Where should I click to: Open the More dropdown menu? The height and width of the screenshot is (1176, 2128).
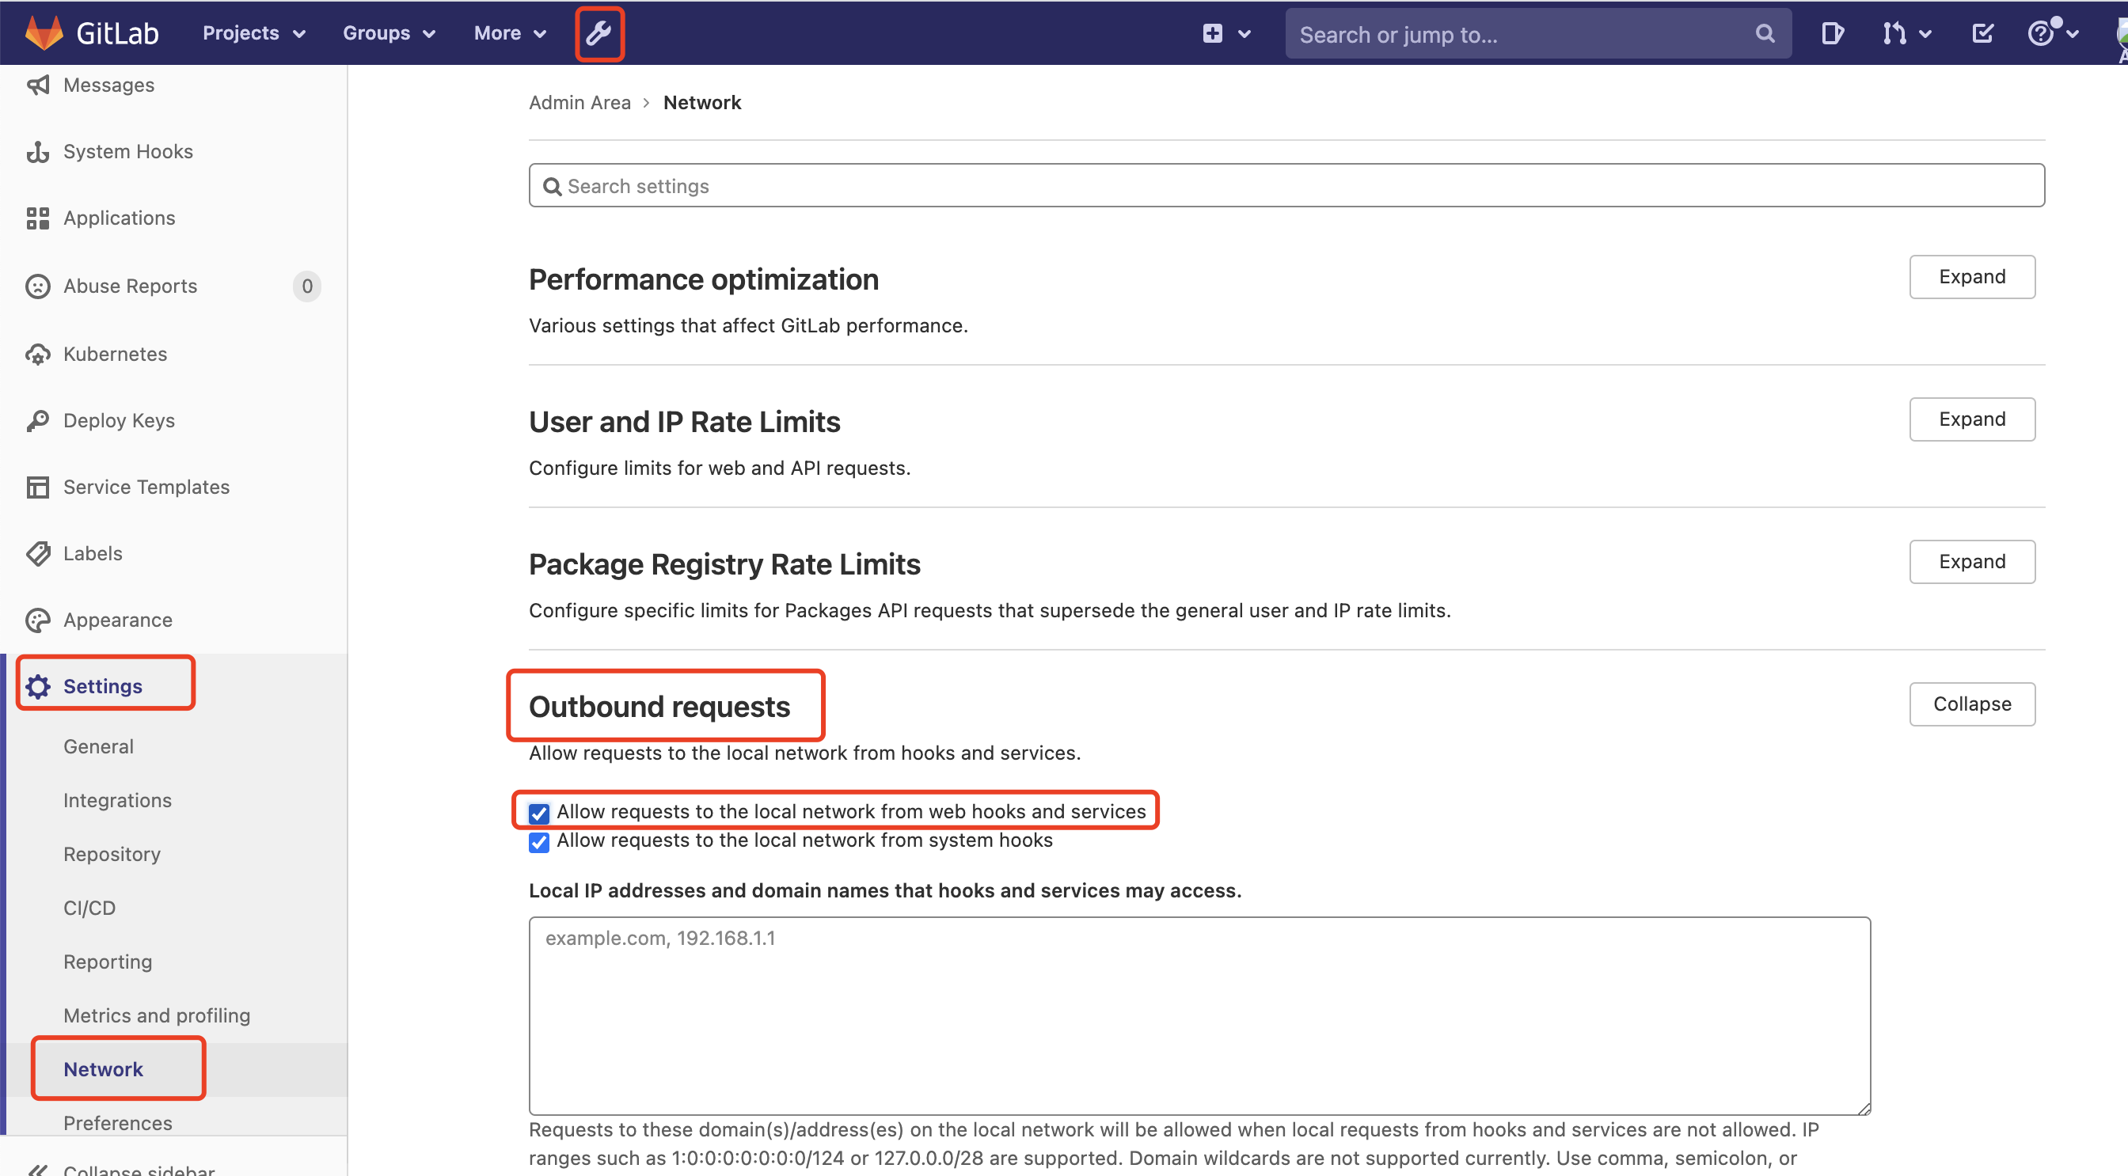click(510, 33)
